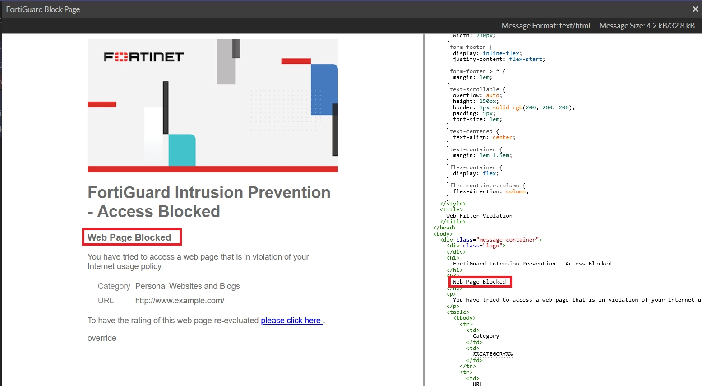The height and width of the screenshot is (386, 702).
Task: Click the '.flex-container.column {' selector line
Action: click(486, 186)
